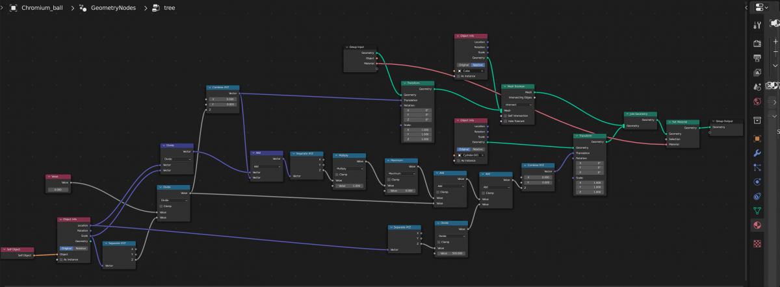The width and height of the screenshot is (780, 287).
Task: Enable Hole Tolerant on Mesh Boolean node
Action: click(x=505, y=121)
